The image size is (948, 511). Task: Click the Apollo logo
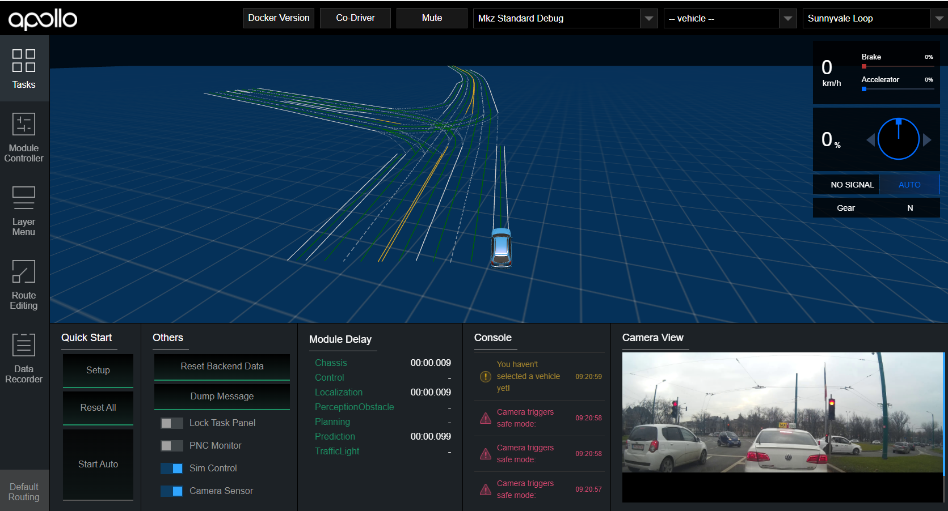pos(43,18)
